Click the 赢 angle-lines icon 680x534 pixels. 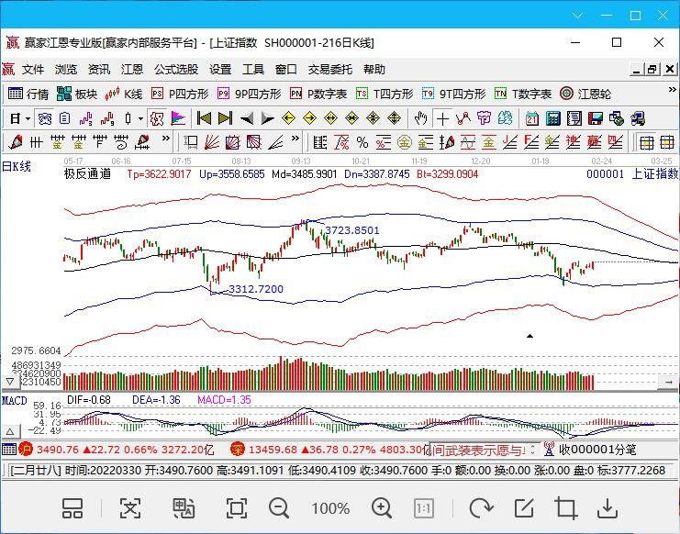(x=595, y=142)
